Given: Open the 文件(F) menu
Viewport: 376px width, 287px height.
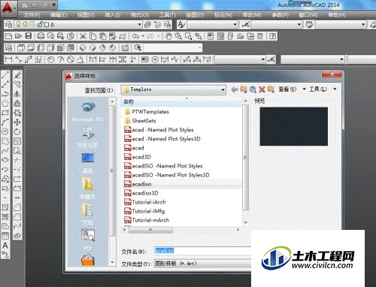Looking at the screenshot, I should pos(32,15).
